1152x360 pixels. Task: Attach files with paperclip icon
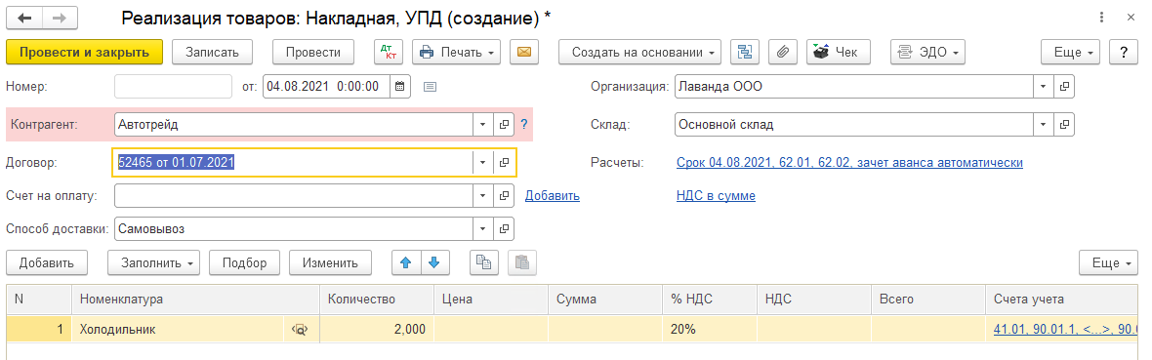click(x=783, y=52)
